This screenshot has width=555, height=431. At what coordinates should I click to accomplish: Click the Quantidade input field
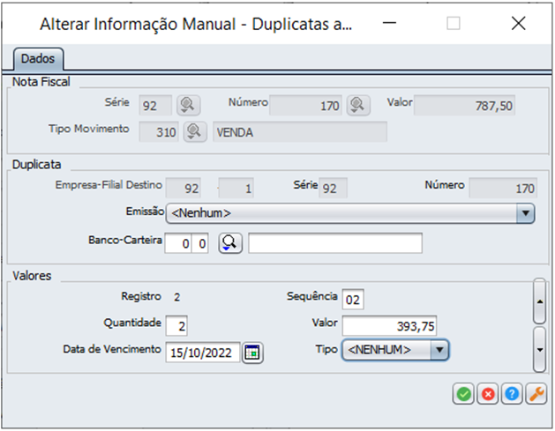(x=176, y=325)
